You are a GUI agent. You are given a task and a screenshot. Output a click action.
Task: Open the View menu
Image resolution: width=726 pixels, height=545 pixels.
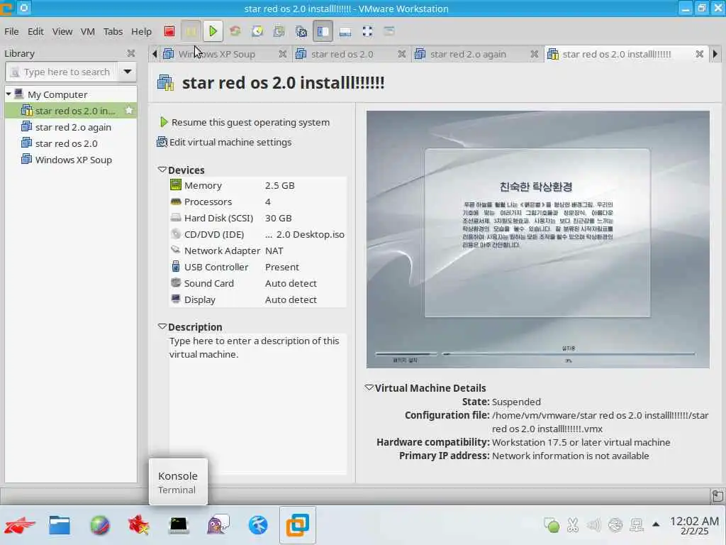(62, 31)
